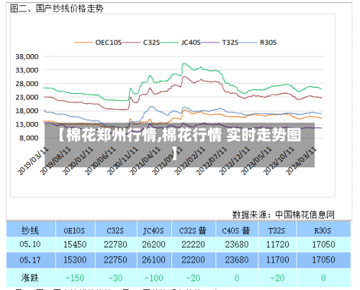Click the -150 change value
Viewport: 360px width, 290px height.
tap(75, 278)
